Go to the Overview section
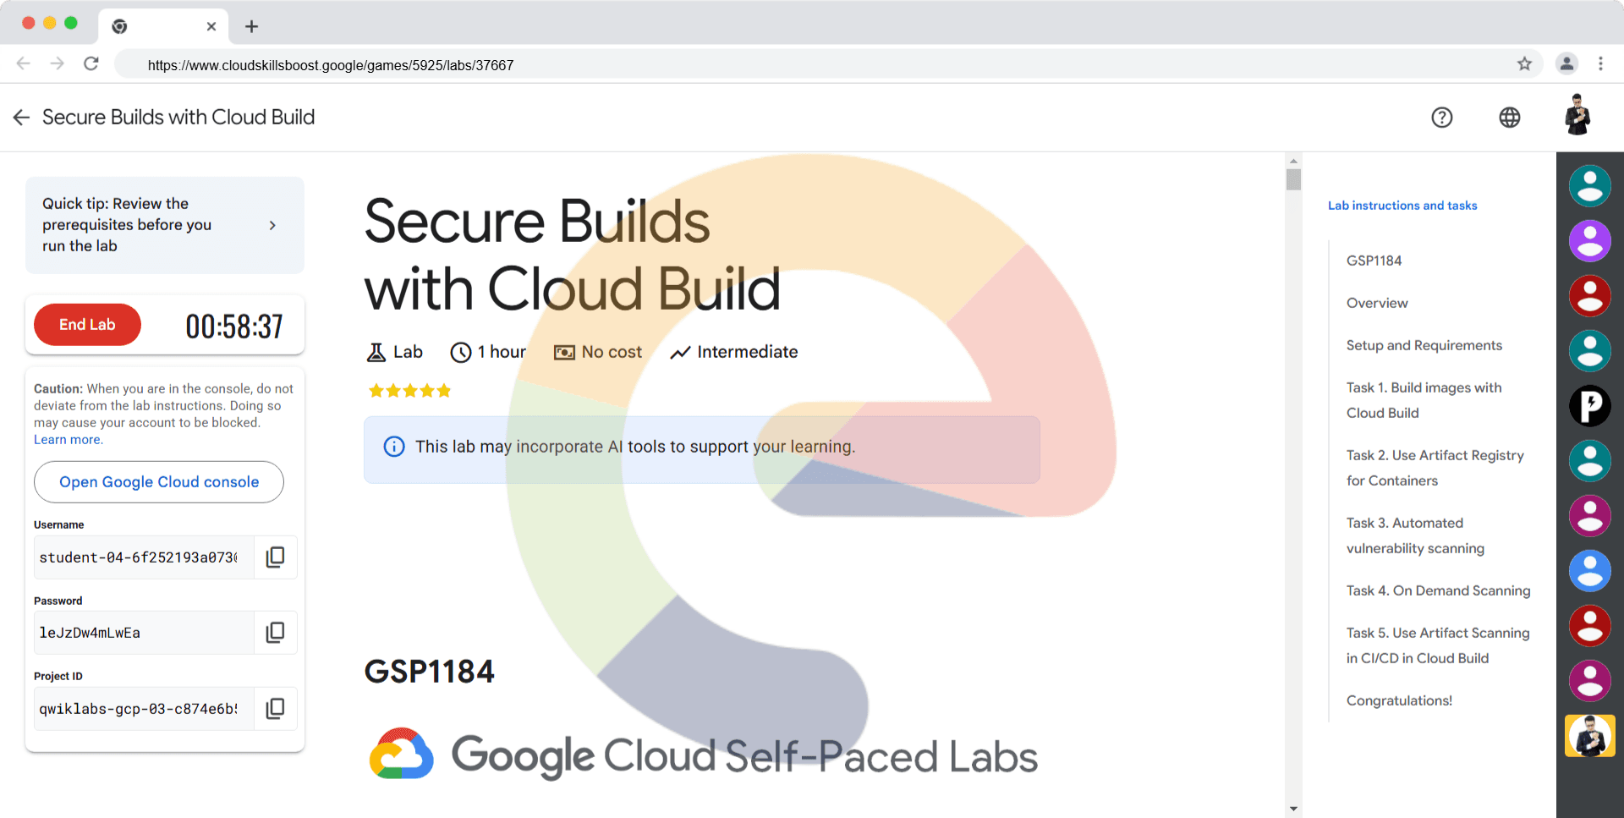The image size is (1624, 818). pos(1377,303)
